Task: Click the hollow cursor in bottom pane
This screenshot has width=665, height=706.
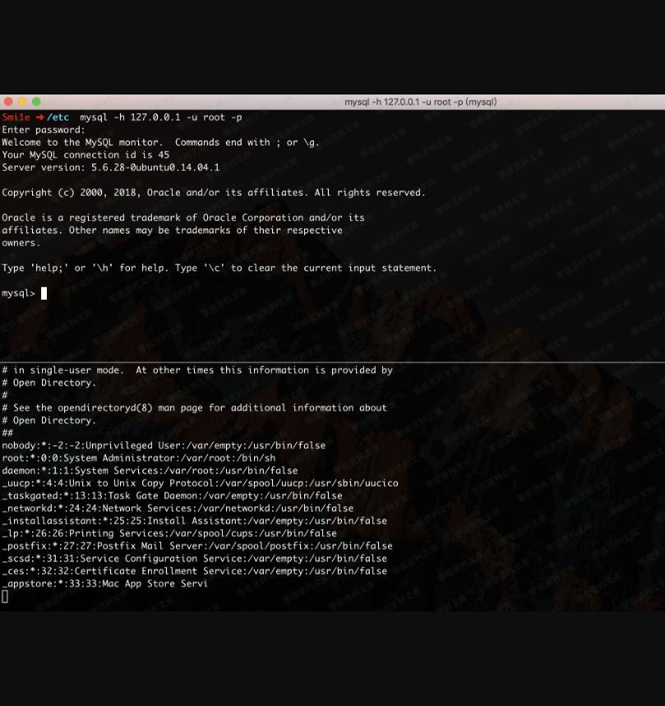Action: [x=5, y=597]
